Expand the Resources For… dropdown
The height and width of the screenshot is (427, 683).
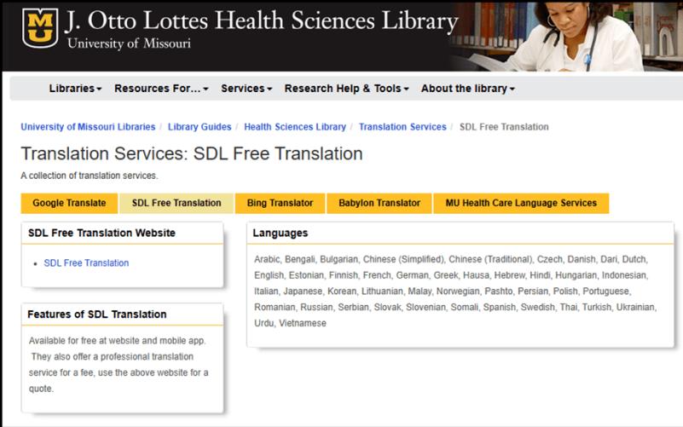coord(161,89)
